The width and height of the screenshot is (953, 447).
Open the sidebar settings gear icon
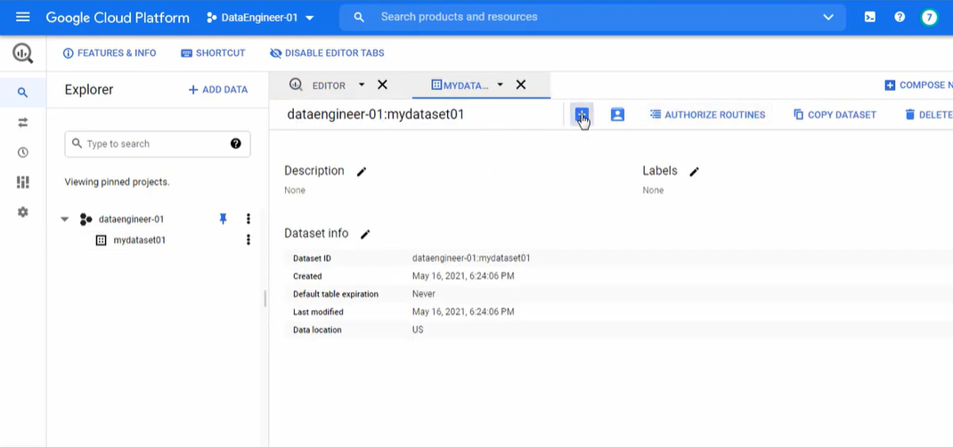click(x=22, y=212)
